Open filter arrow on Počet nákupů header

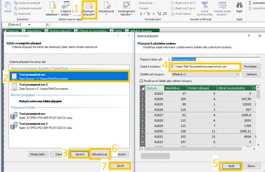click(x=75, y=31)
